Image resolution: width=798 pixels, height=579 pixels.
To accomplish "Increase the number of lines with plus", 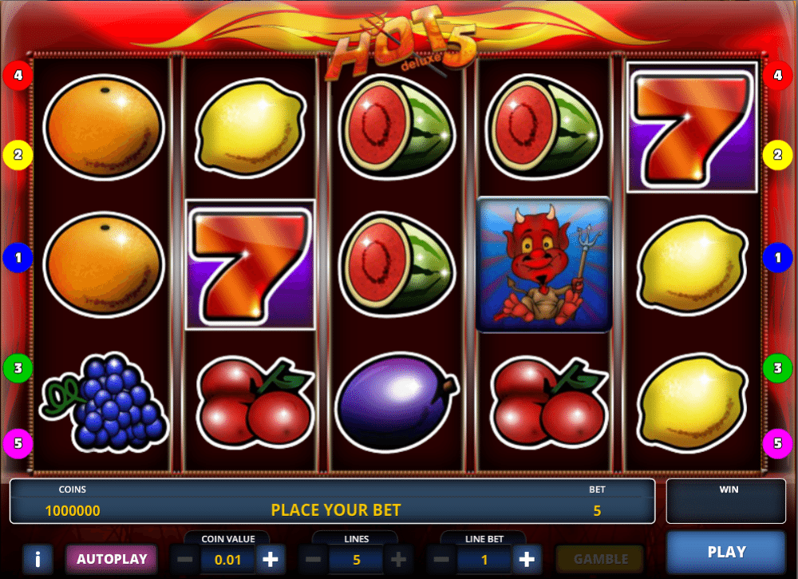I will [x=398, y=560].
